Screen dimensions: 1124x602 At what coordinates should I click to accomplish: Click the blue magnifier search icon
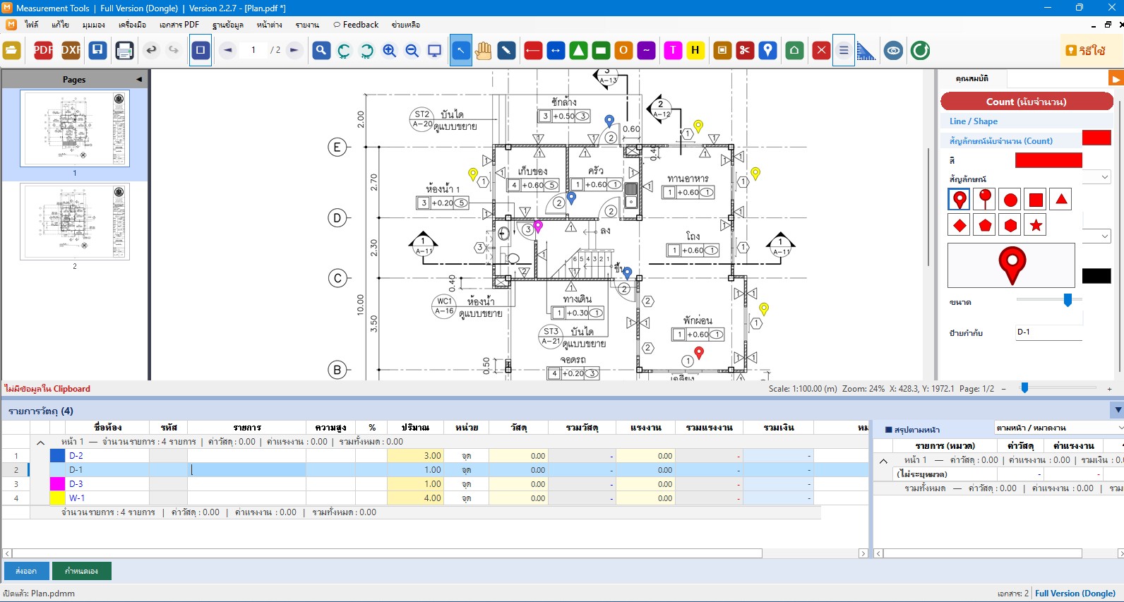pyautogui.click(x=321, y=50)
